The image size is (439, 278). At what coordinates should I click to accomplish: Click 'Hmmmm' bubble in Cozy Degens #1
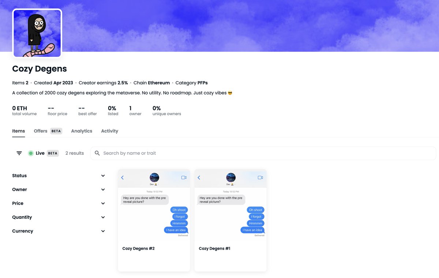click(x=256, y=223)
